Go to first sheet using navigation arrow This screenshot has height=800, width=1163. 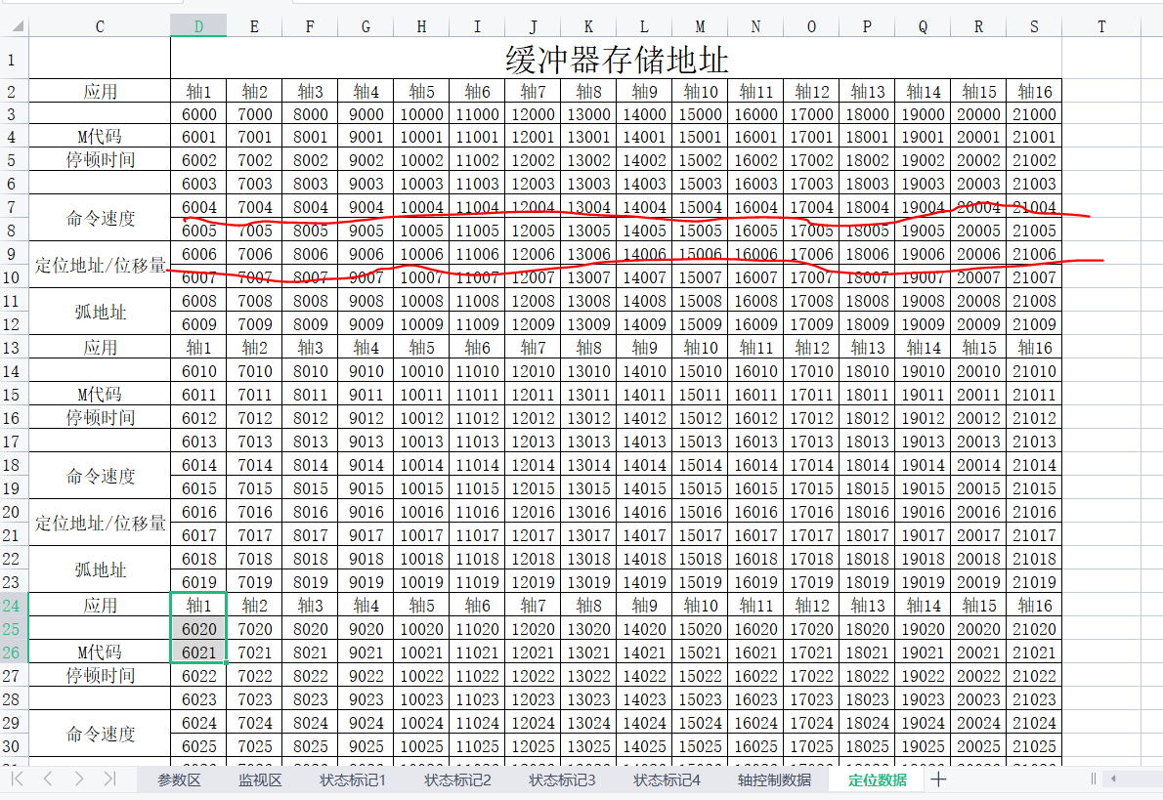17,779
